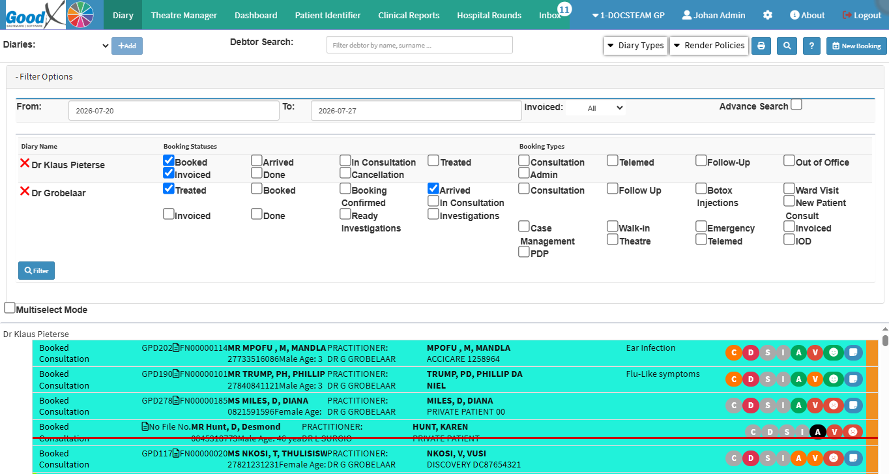Screen dimensions: 889x474
Task: Open the note icon on NKOSI booking
Action: [853, 458]
